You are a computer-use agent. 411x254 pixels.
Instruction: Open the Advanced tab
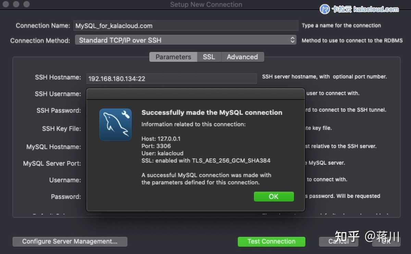[x=242, y=57]
